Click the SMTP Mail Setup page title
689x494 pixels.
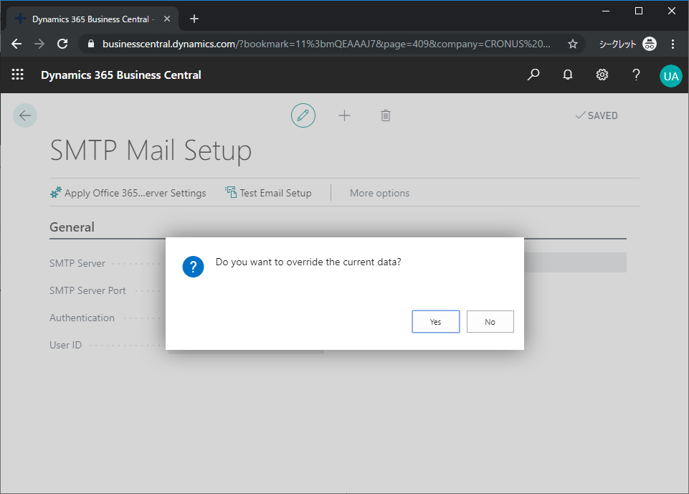(x=151, y=151)
